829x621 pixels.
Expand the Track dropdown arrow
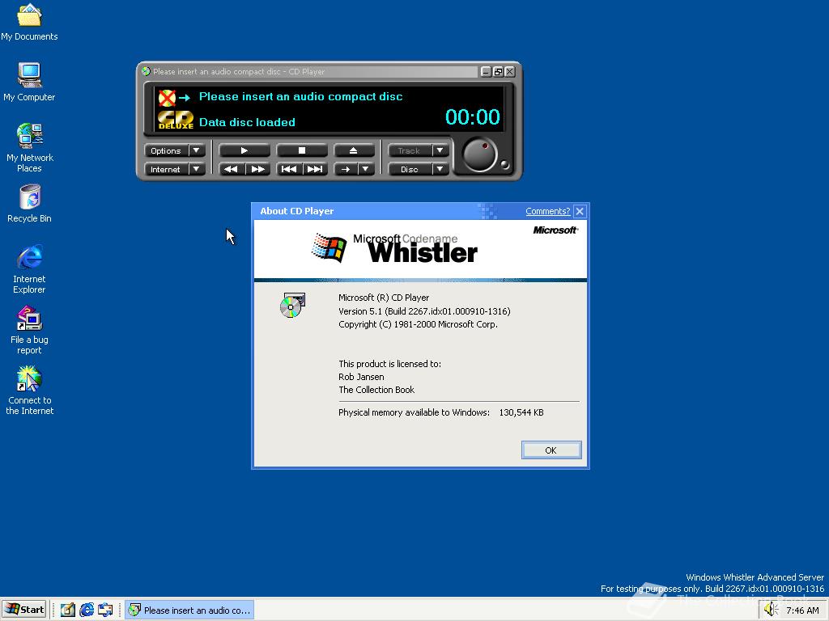pyautogui.click(x=440, y=150)
